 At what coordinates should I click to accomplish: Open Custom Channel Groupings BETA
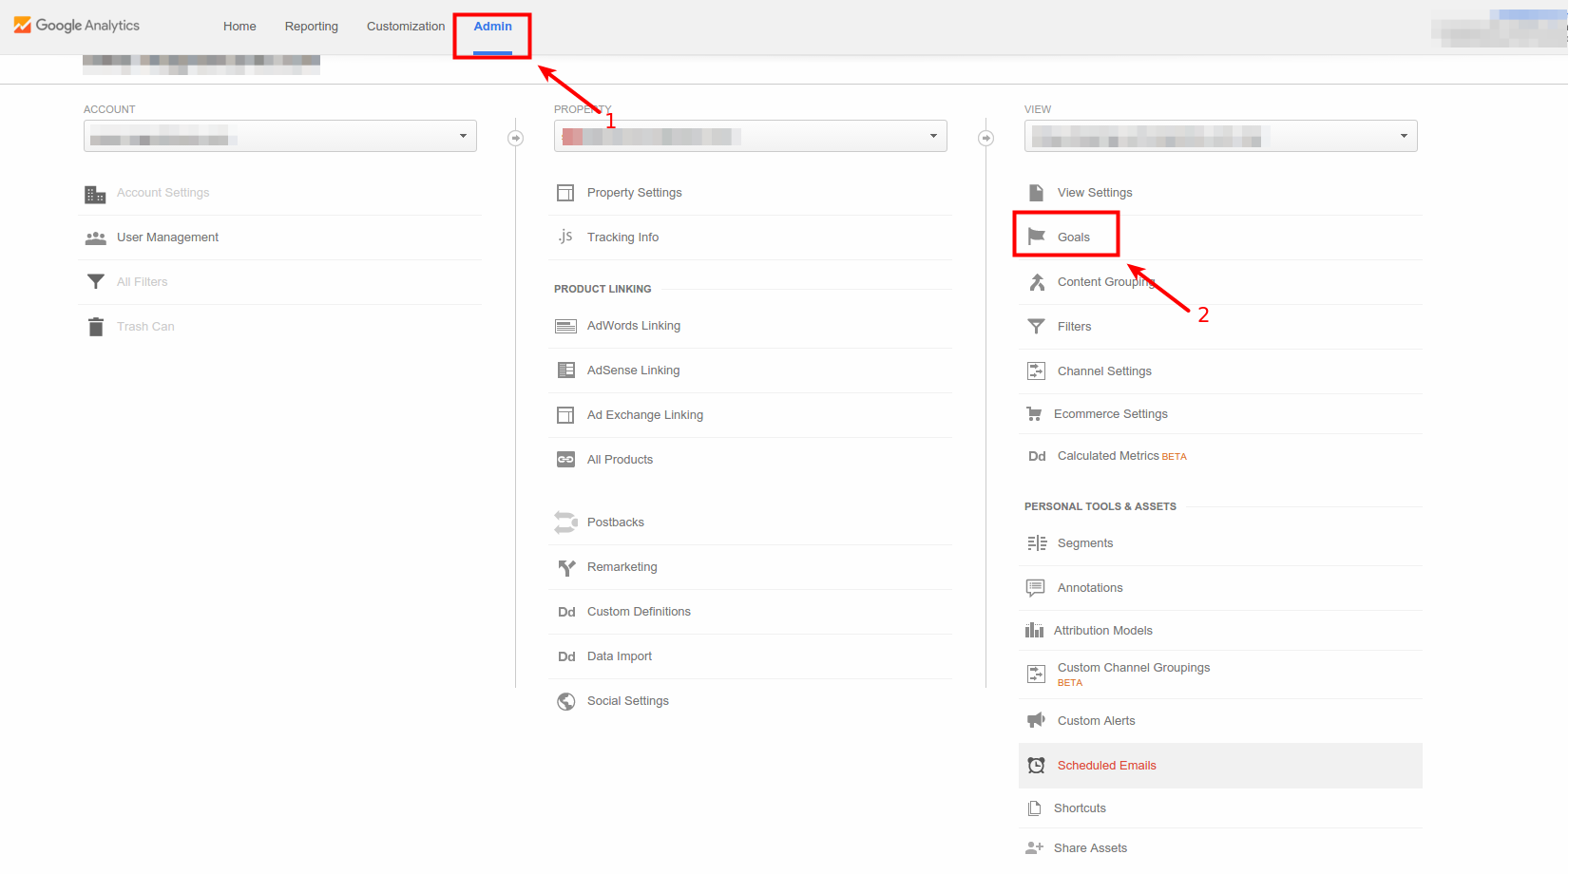1134,674
